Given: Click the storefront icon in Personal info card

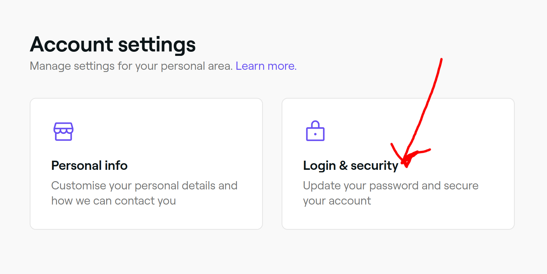Looking at the screenshot, I should point(64,131).
